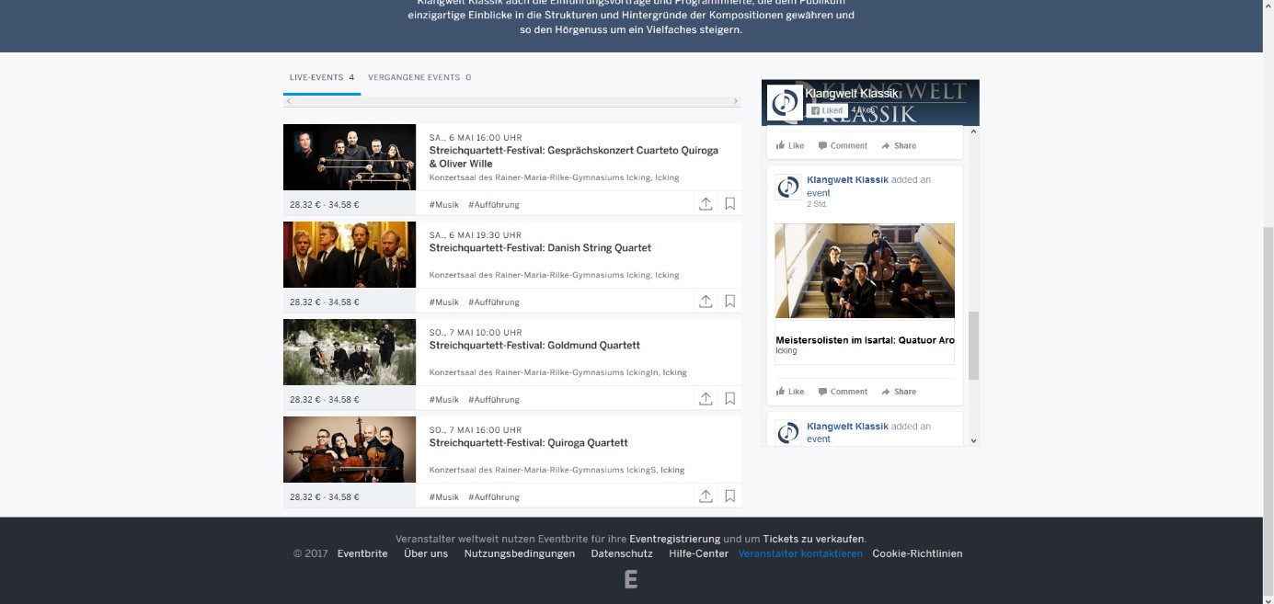This screenshot has height=604, width=1274.
Task: Click the Eventbrite E logo in footer
Action: click(631, 579)
